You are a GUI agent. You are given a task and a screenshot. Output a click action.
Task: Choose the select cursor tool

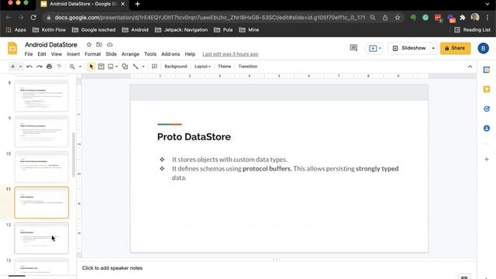[x=91, y=67]
